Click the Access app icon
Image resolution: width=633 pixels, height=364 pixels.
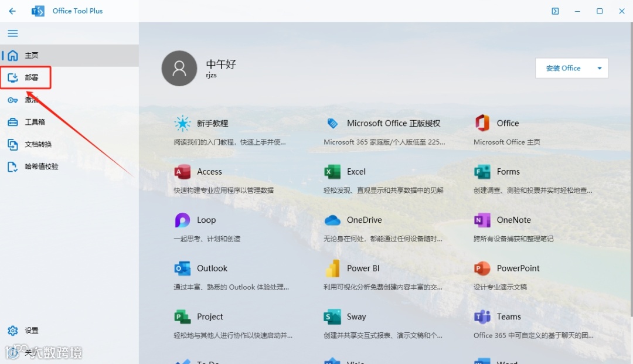click(x=182, y=172)
